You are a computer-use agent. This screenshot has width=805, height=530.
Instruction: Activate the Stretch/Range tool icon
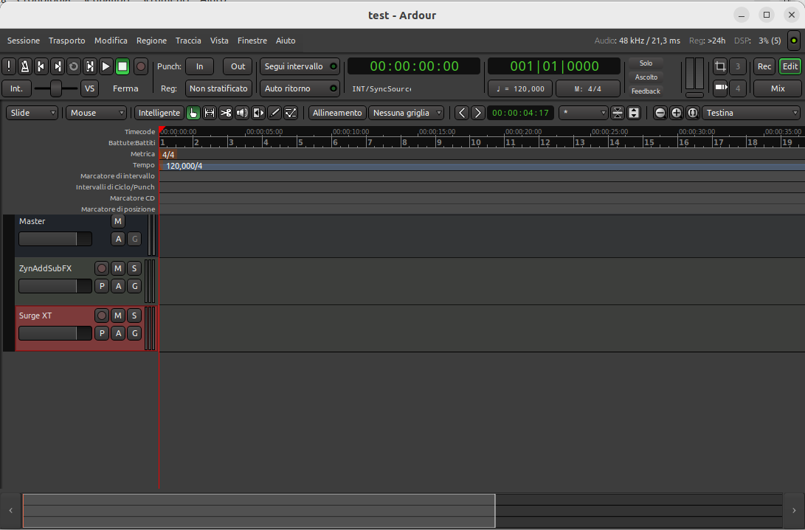coord(210,113)
